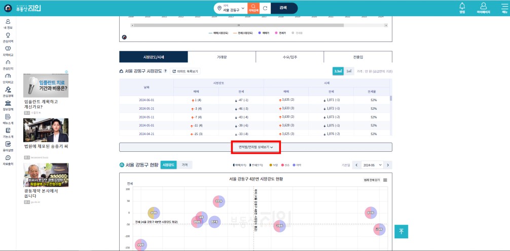
Task: Click the 1,871 (-1) 전세 price cell
Action: tap(331, 100)
